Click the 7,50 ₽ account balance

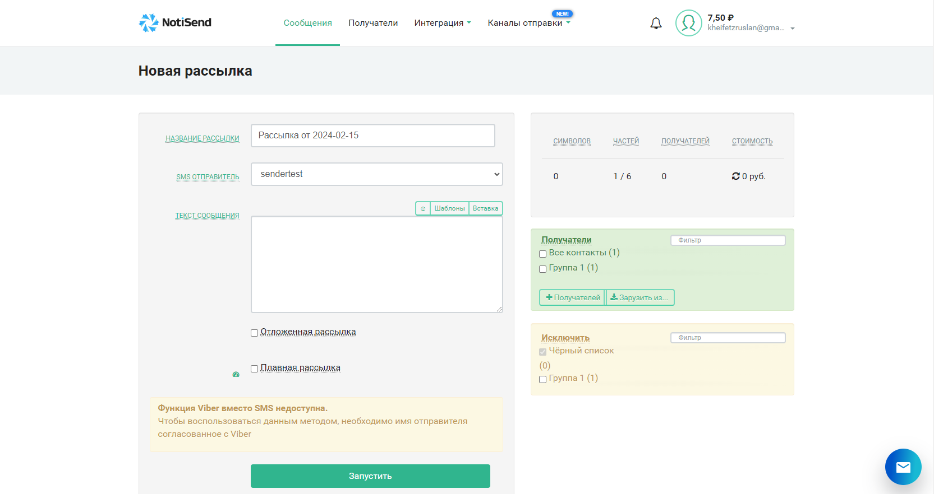click(x=721, y=18)
